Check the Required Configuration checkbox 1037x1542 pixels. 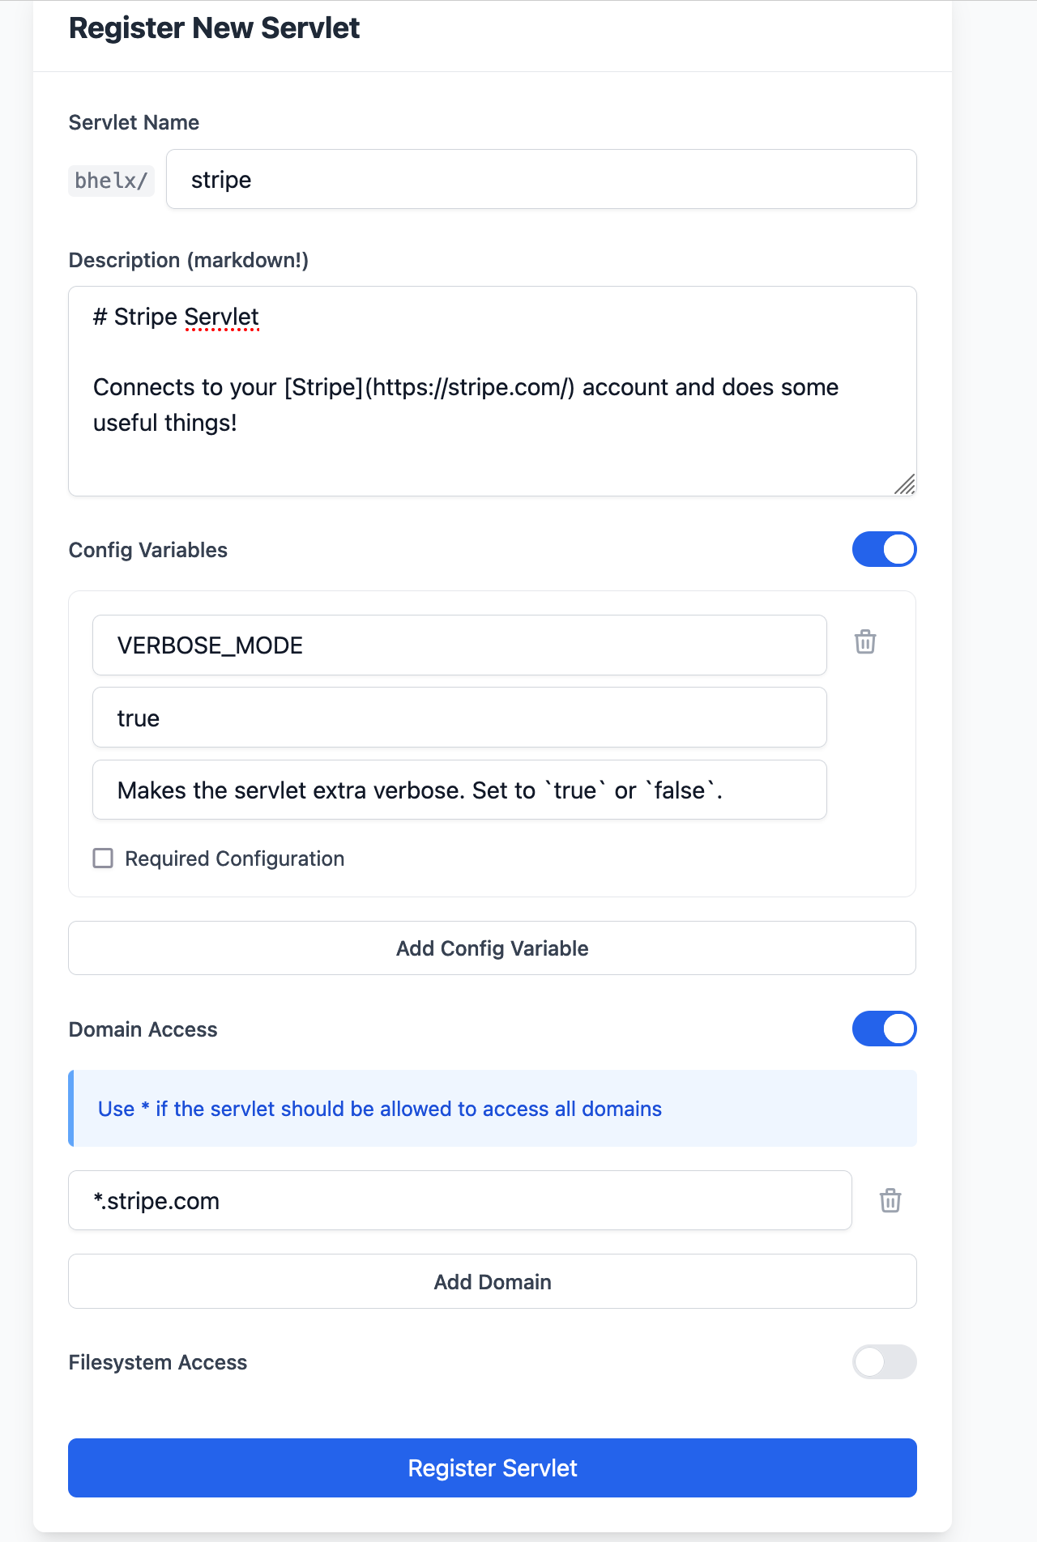(x=103, y=858)
